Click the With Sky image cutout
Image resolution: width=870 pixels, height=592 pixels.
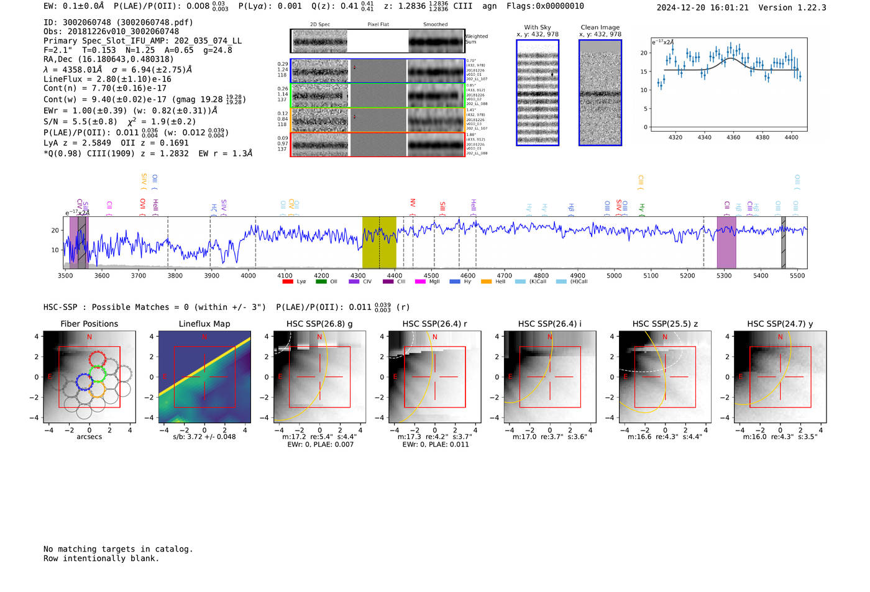tap(538, 93)
